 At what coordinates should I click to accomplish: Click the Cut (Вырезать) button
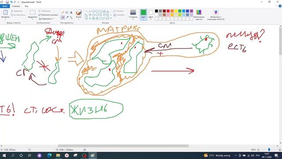tap(17, 11)
